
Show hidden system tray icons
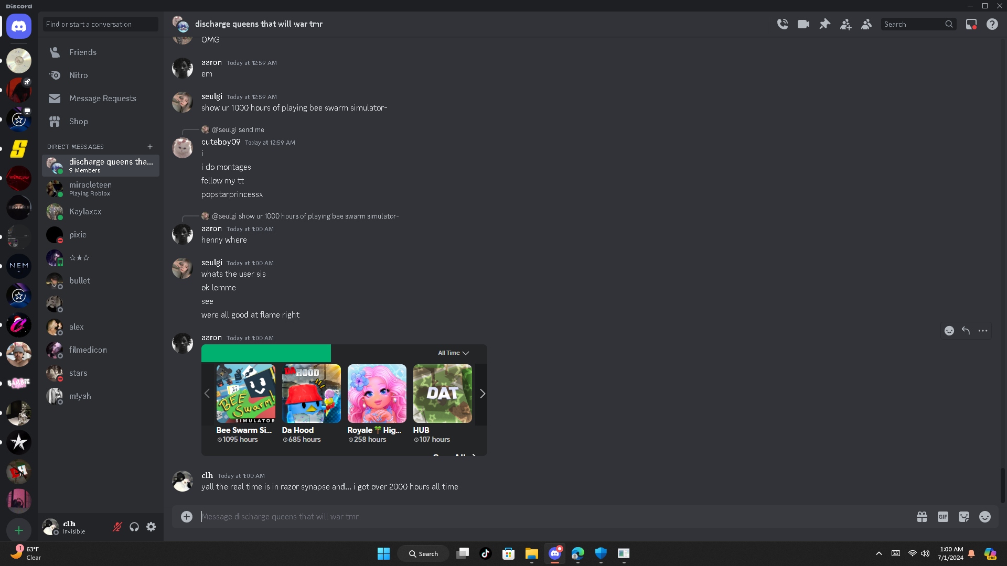[879, 553]
